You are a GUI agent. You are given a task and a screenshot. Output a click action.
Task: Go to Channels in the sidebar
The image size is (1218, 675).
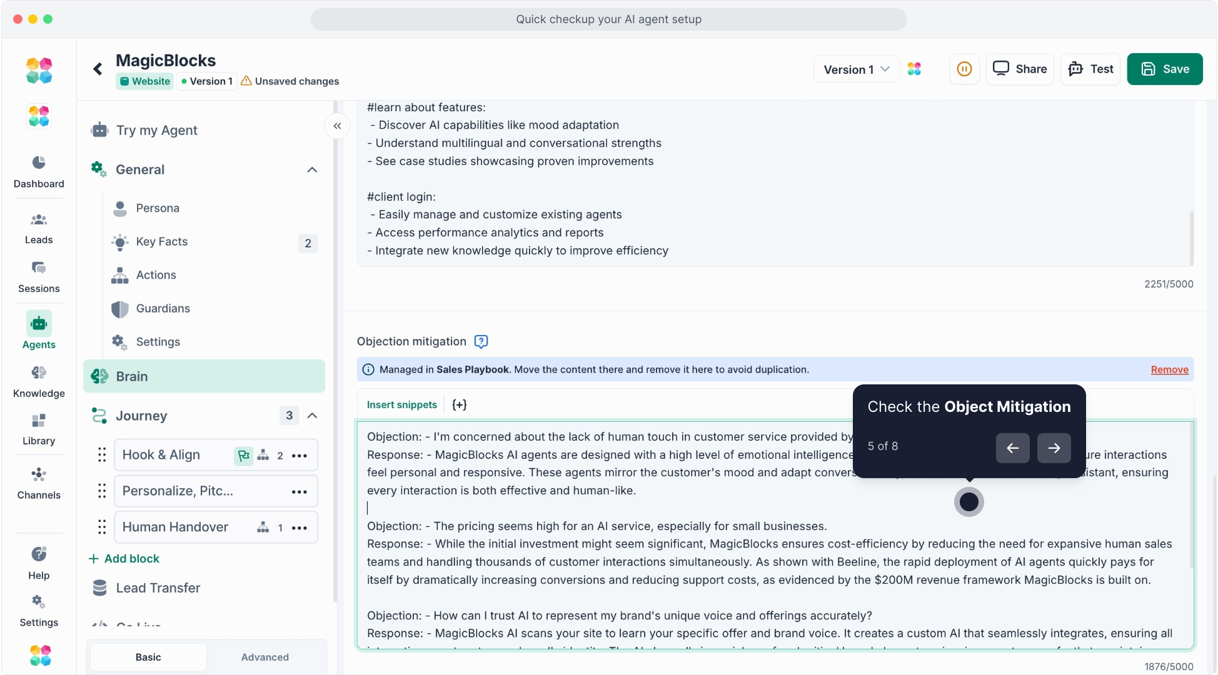(39, 483)
